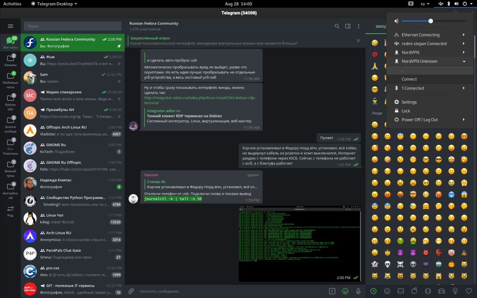Click the speaker icon in the volume popup
The image size is (477, 298).
pos(397,21)
